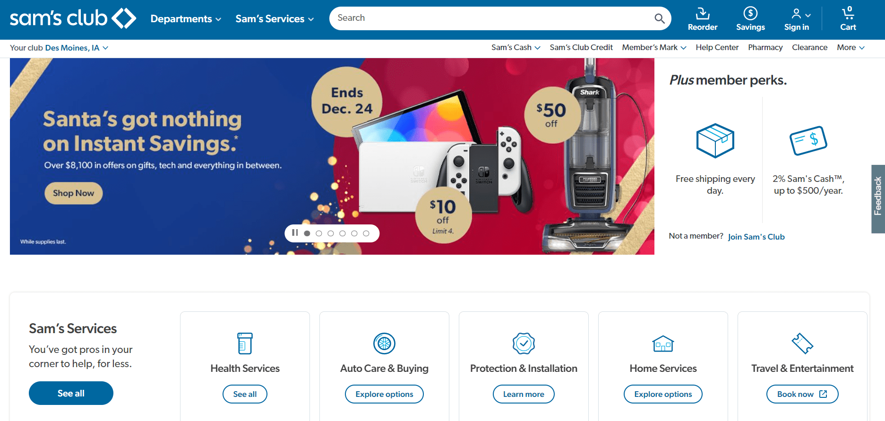The image size is (885, 421).
Task: Expand the Departments dropdown
Action: coord(186,19)
